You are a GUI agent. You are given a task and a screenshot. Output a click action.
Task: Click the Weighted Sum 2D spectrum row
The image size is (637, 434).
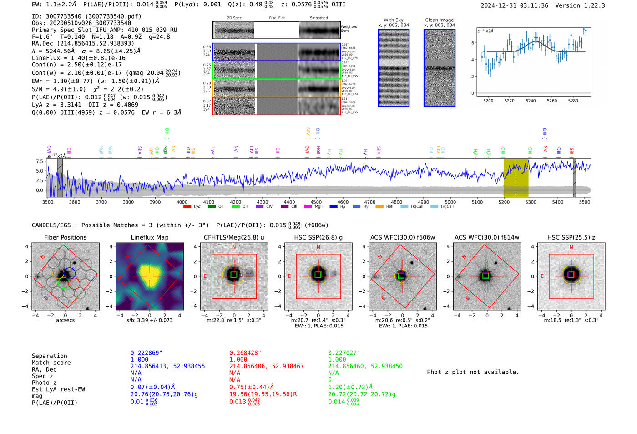(277, 30)
